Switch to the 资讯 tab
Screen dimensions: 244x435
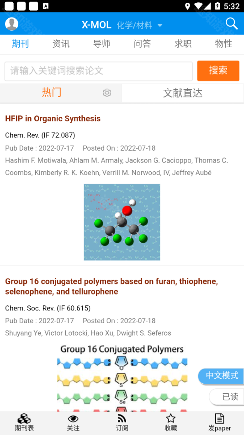click(x=61, y=43)
